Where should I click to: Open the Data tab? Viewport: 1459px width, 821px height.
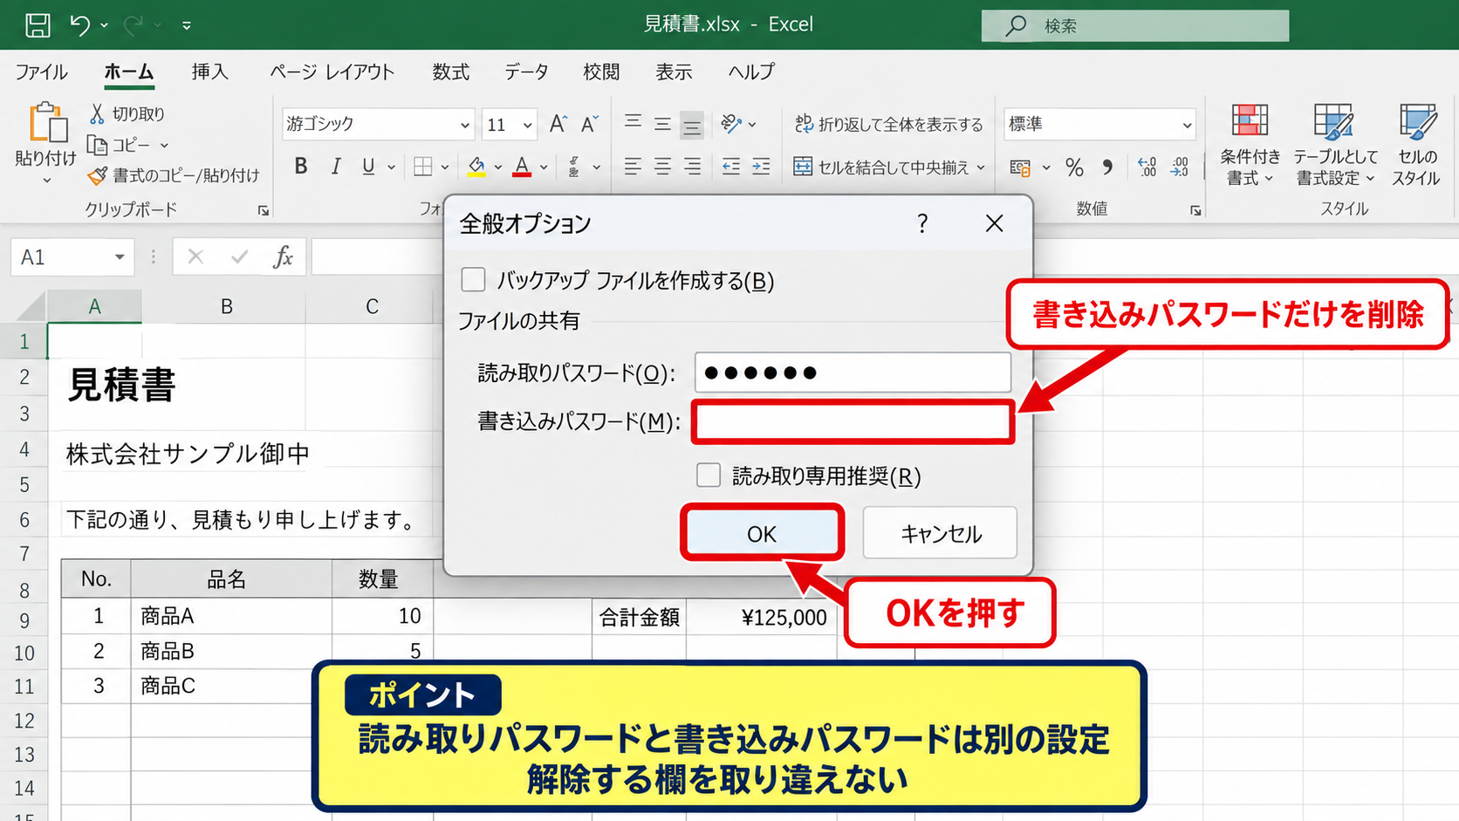click(x=526, y=72)
